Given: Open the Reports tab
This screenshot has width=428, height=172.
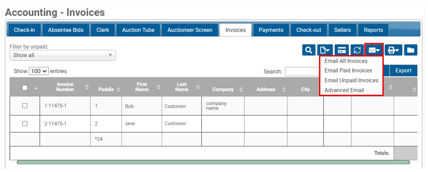Looking at the screenshot, I should click(x=374, y=30).
